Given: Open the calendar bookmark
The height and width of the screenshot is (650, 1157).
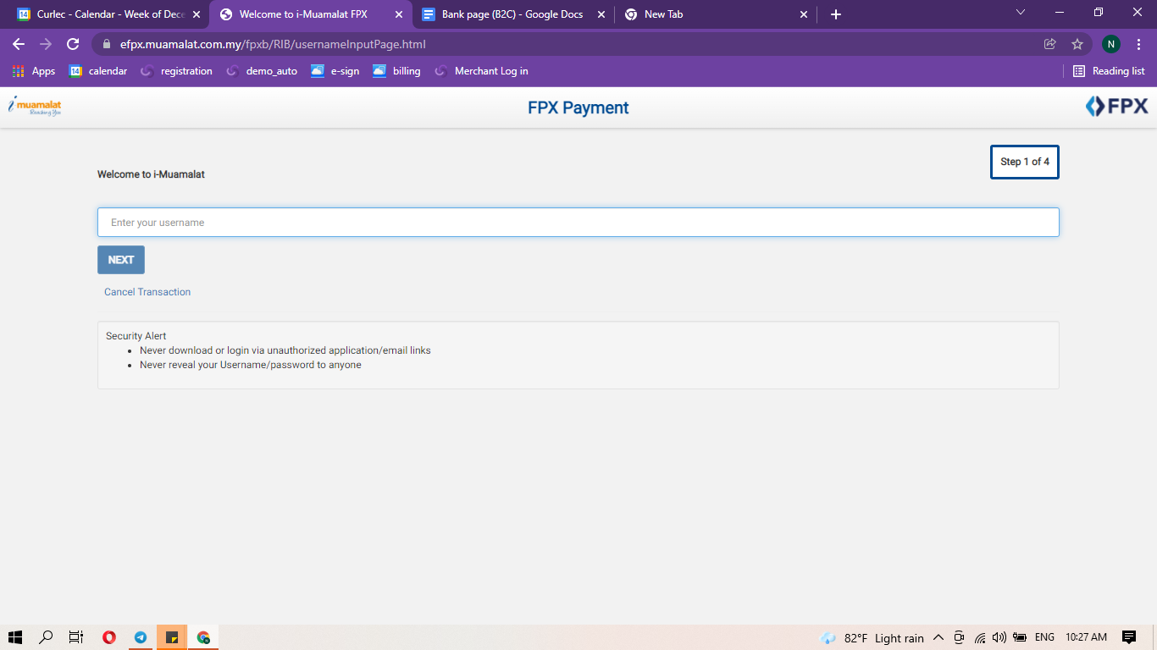Looking at the screenshot, I should (x=98, y=71).
